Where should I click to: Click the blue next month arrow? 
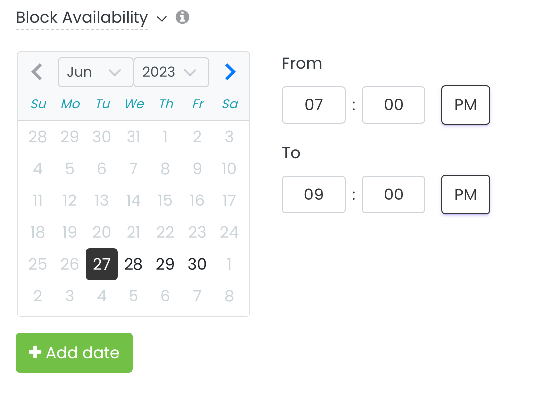pos(230,72)
